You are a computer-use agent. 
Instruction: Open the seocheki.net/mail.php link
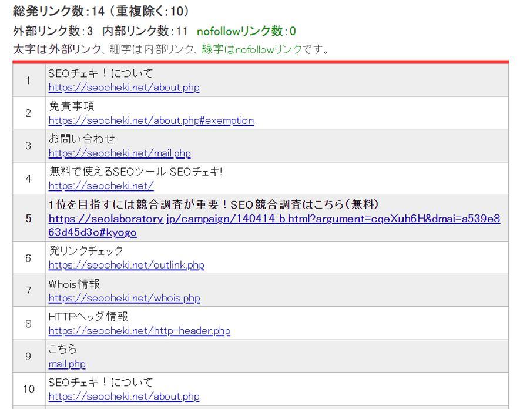(x=120, y=153)
